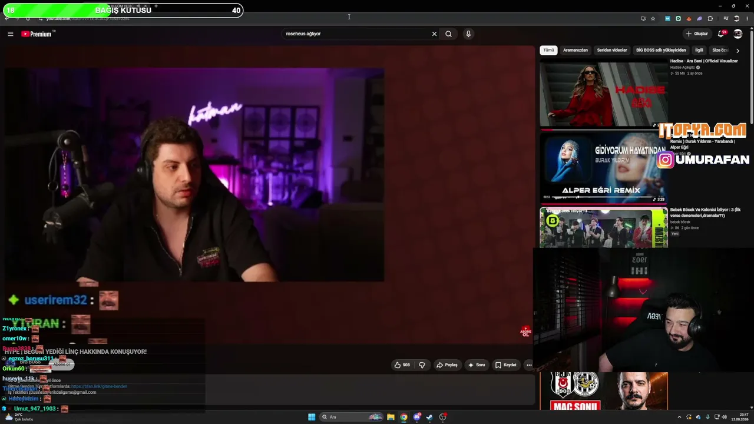754x424 pixels.
Task: Subscribe with the Abone ol button
Action: point(61,365)
